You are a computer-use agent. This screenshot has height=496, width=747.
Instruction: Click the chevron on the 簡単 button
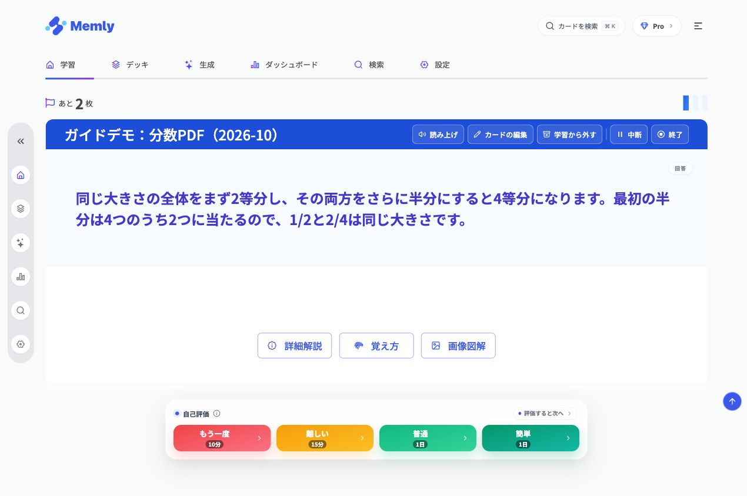[568, 438]
